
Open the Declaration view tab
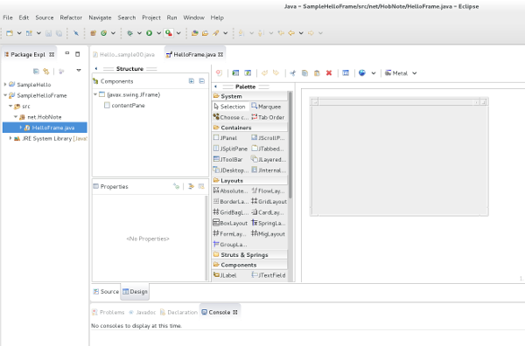[x=178, y=312]
